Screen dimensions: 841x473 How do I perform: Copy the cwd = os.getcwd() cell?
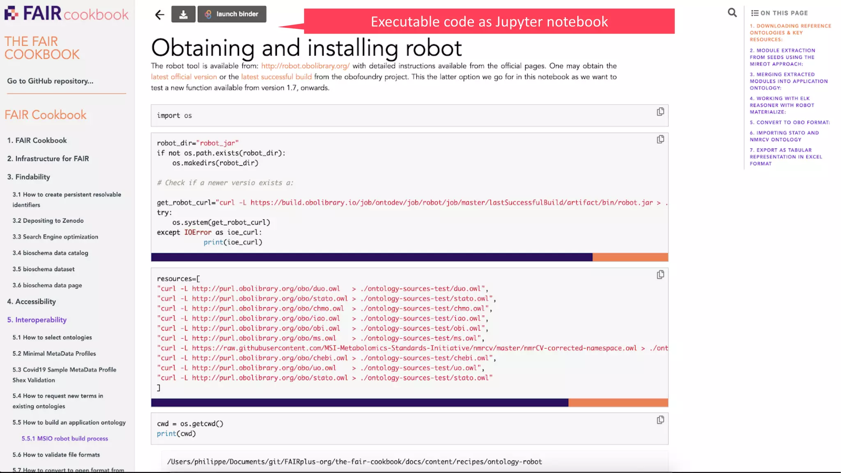pyautogui.click(x=660, y=420)
